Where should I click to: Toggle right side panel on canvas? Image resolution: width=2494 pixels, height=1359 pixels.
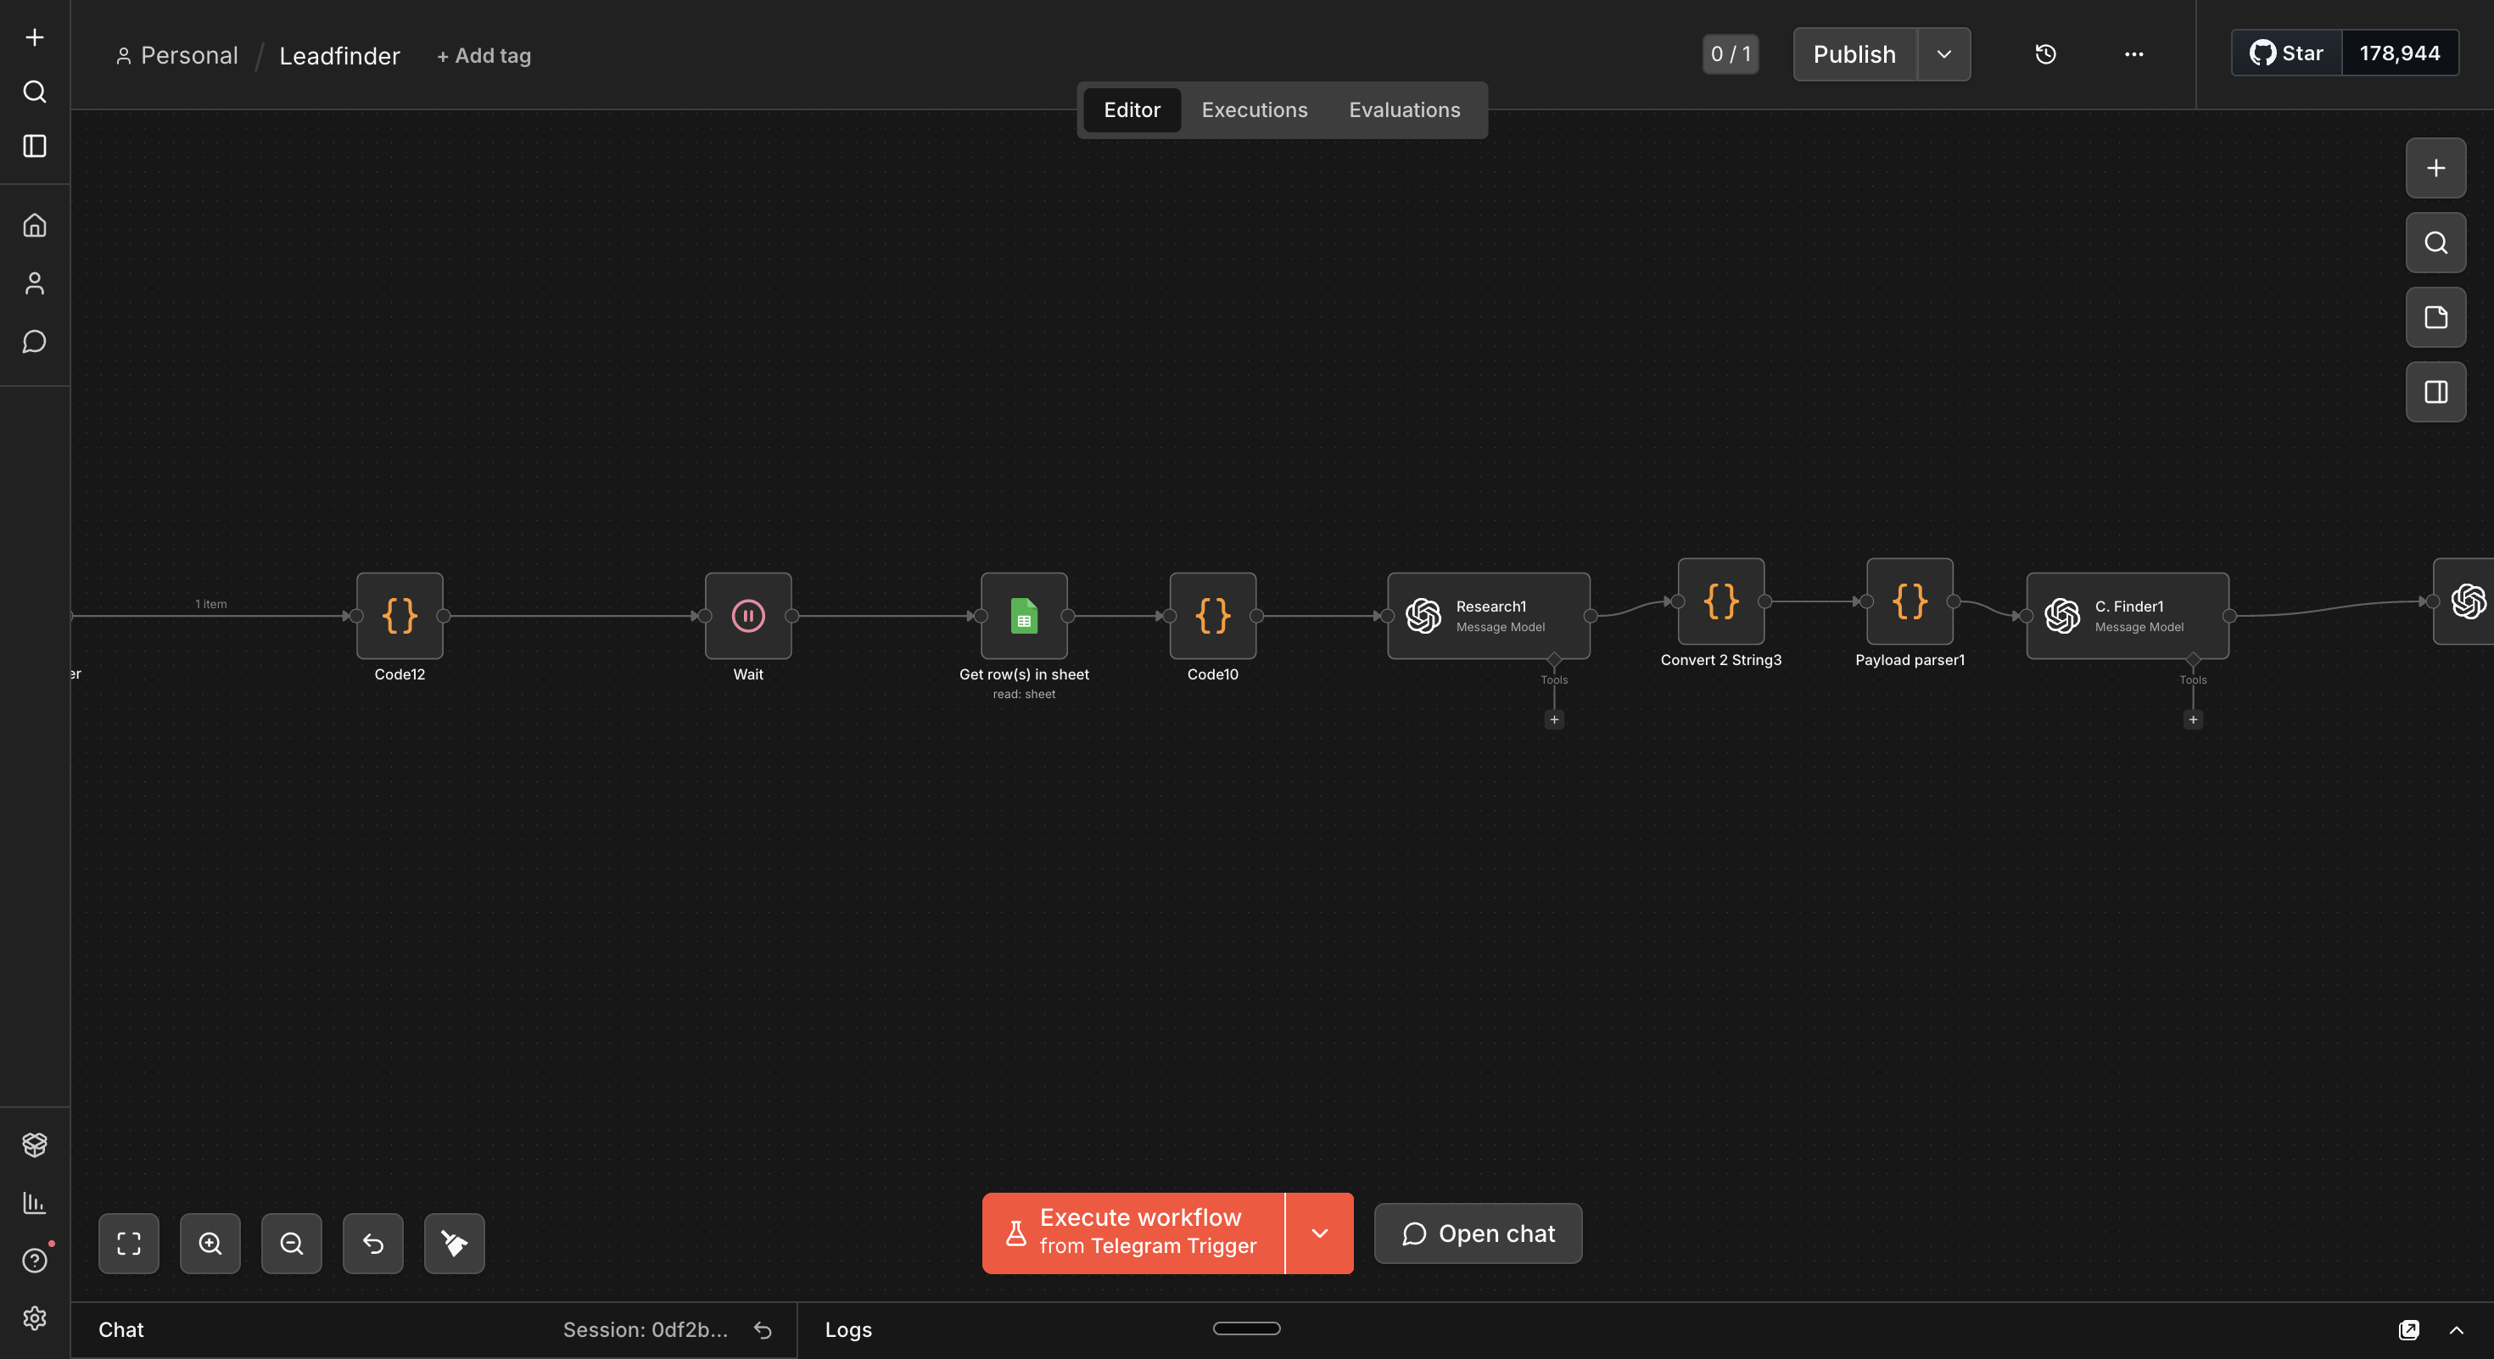point(2435,392)
